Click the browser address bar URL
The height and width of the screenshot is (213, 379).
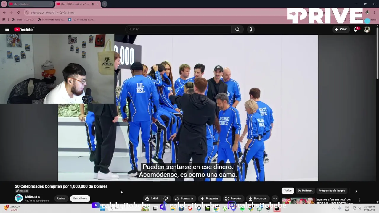pyautogui.click(x=52, y=12)
